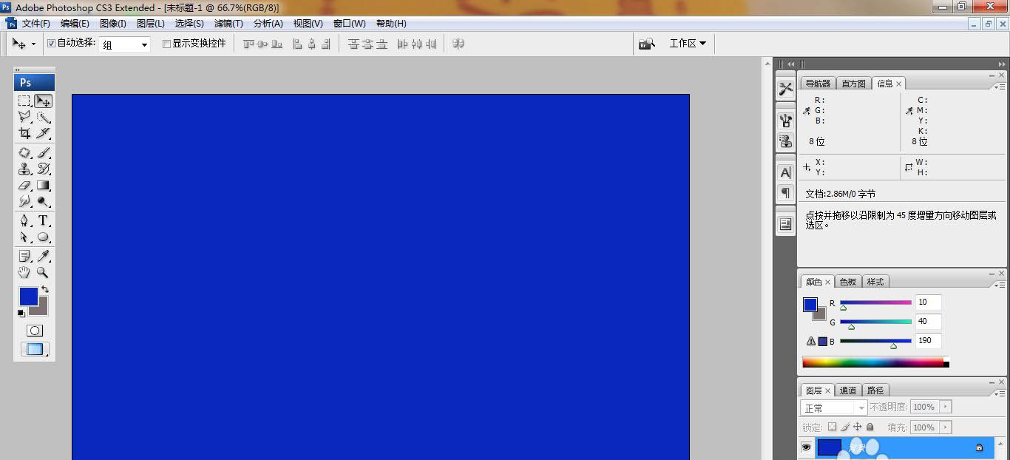Select the Slice tool

tap(44, 134)
